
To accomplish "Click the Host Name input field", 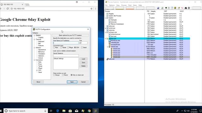I will pos(66,43).
